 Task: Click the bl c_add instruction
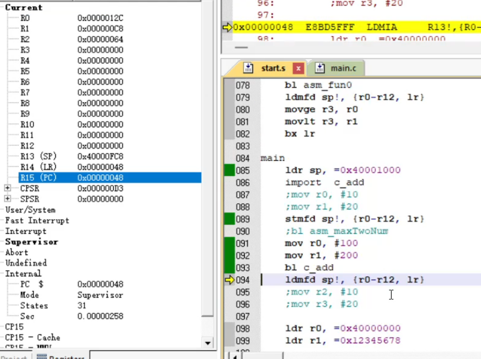pos(309,267)
